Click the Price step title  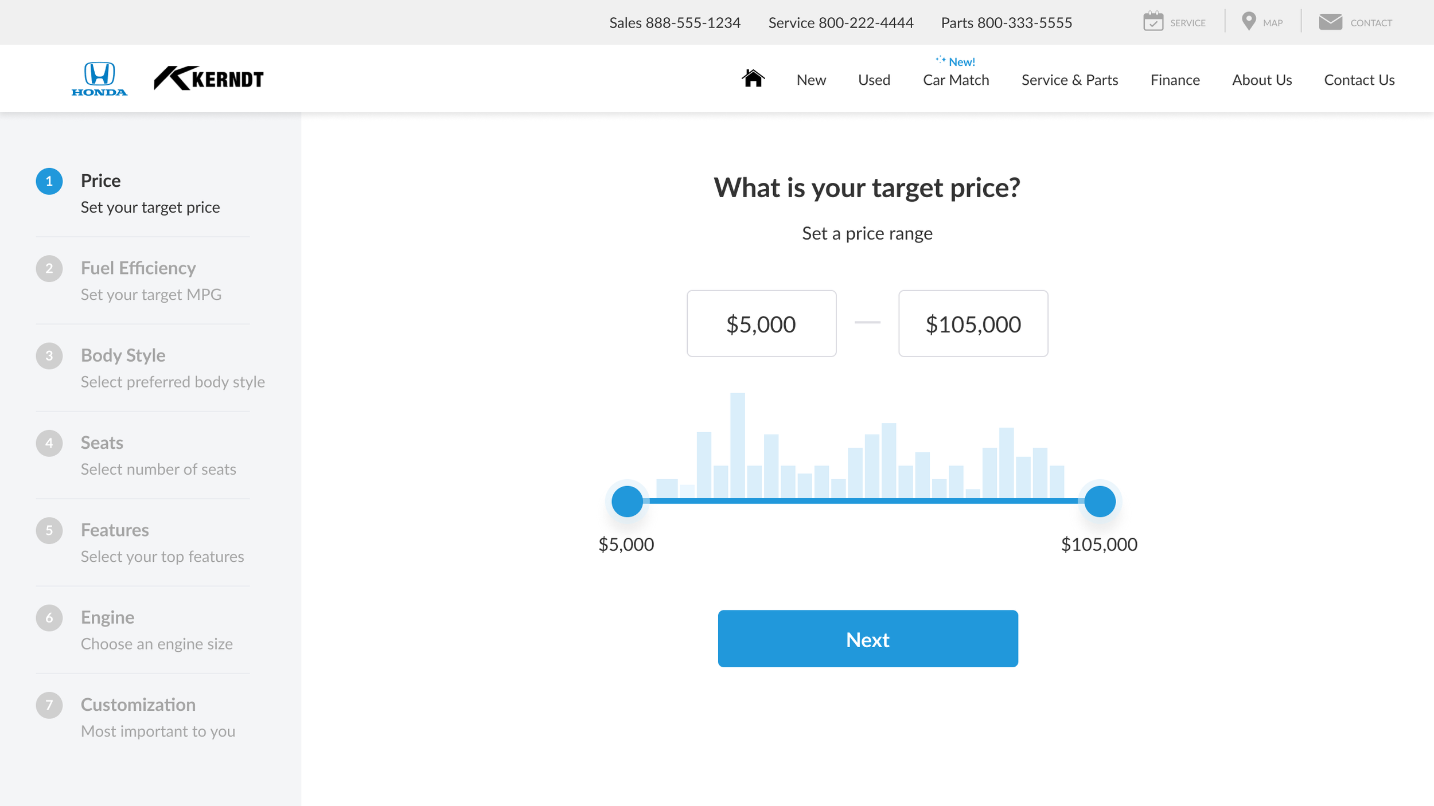click(x=100, y=181)
